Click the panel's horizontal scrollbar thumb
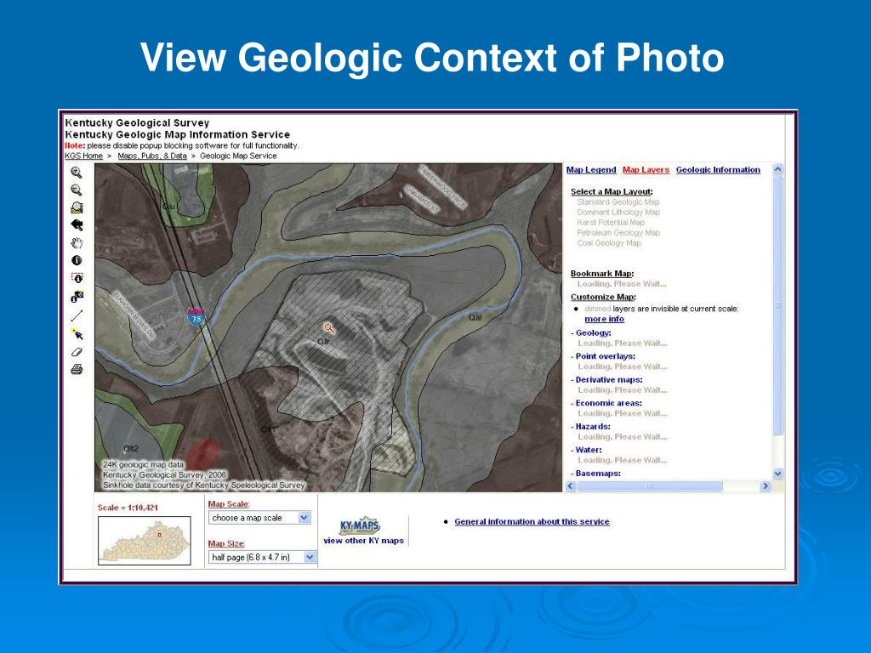 tap(650, 485)
